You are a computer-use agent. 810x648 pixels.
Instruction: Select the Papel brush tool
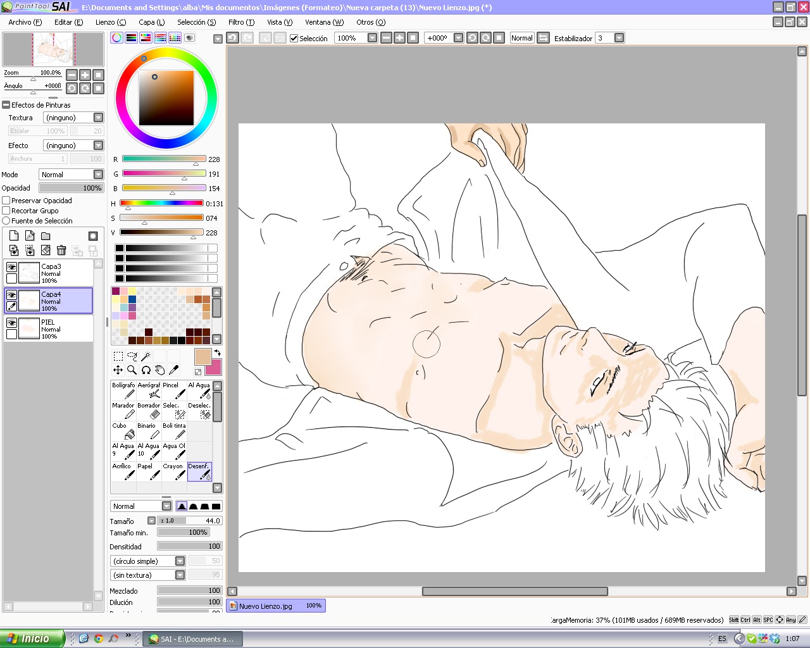tap(149, 471)
